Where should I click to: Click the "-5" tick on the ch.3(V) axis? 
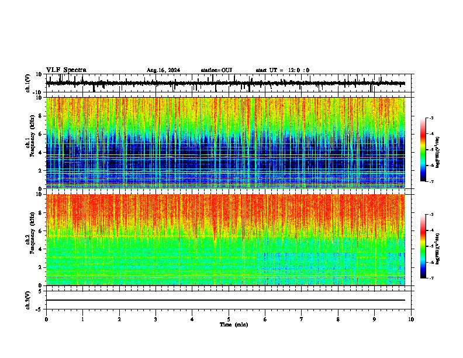coord(40,309)
